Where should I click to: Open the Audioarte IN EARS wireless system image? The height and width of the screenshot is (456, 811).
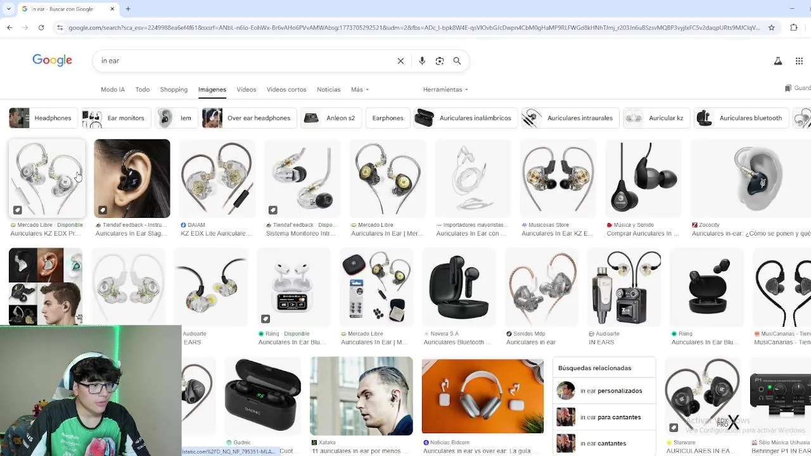[x=624, y=288]
